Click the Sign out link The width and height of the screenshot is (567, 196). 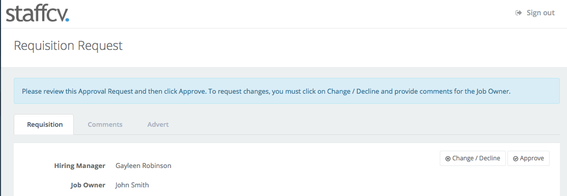(x=535, y=13)
